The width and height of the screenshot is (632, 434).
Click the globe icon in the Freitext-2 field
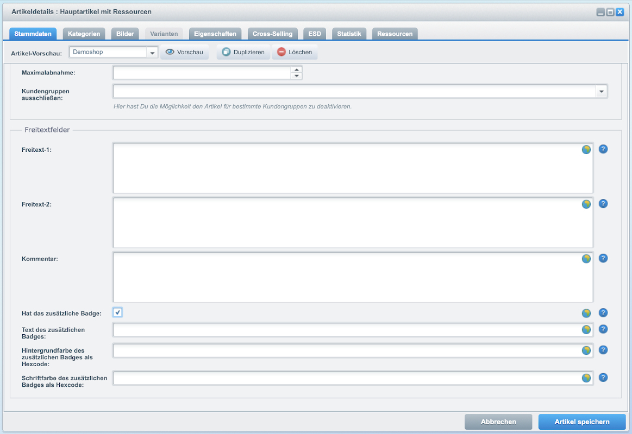click(586, 204)
